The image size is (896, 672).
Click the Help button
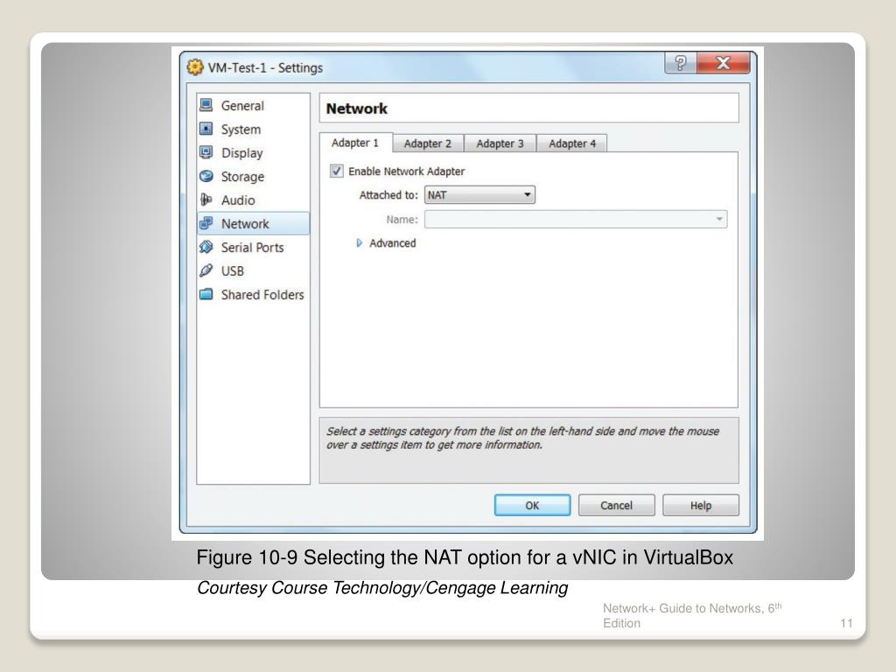point(701,505)
